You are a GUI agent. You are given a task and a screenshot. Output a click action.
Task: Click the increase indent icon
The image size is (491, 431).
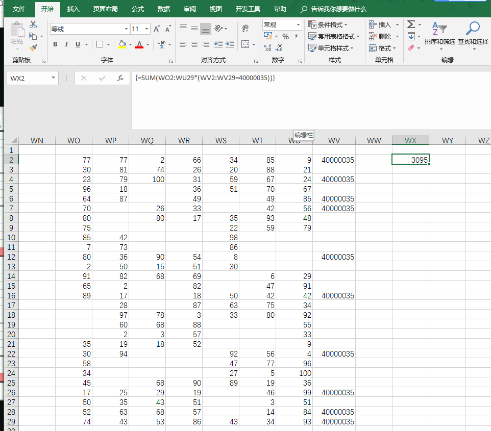(x=230, y=44)
